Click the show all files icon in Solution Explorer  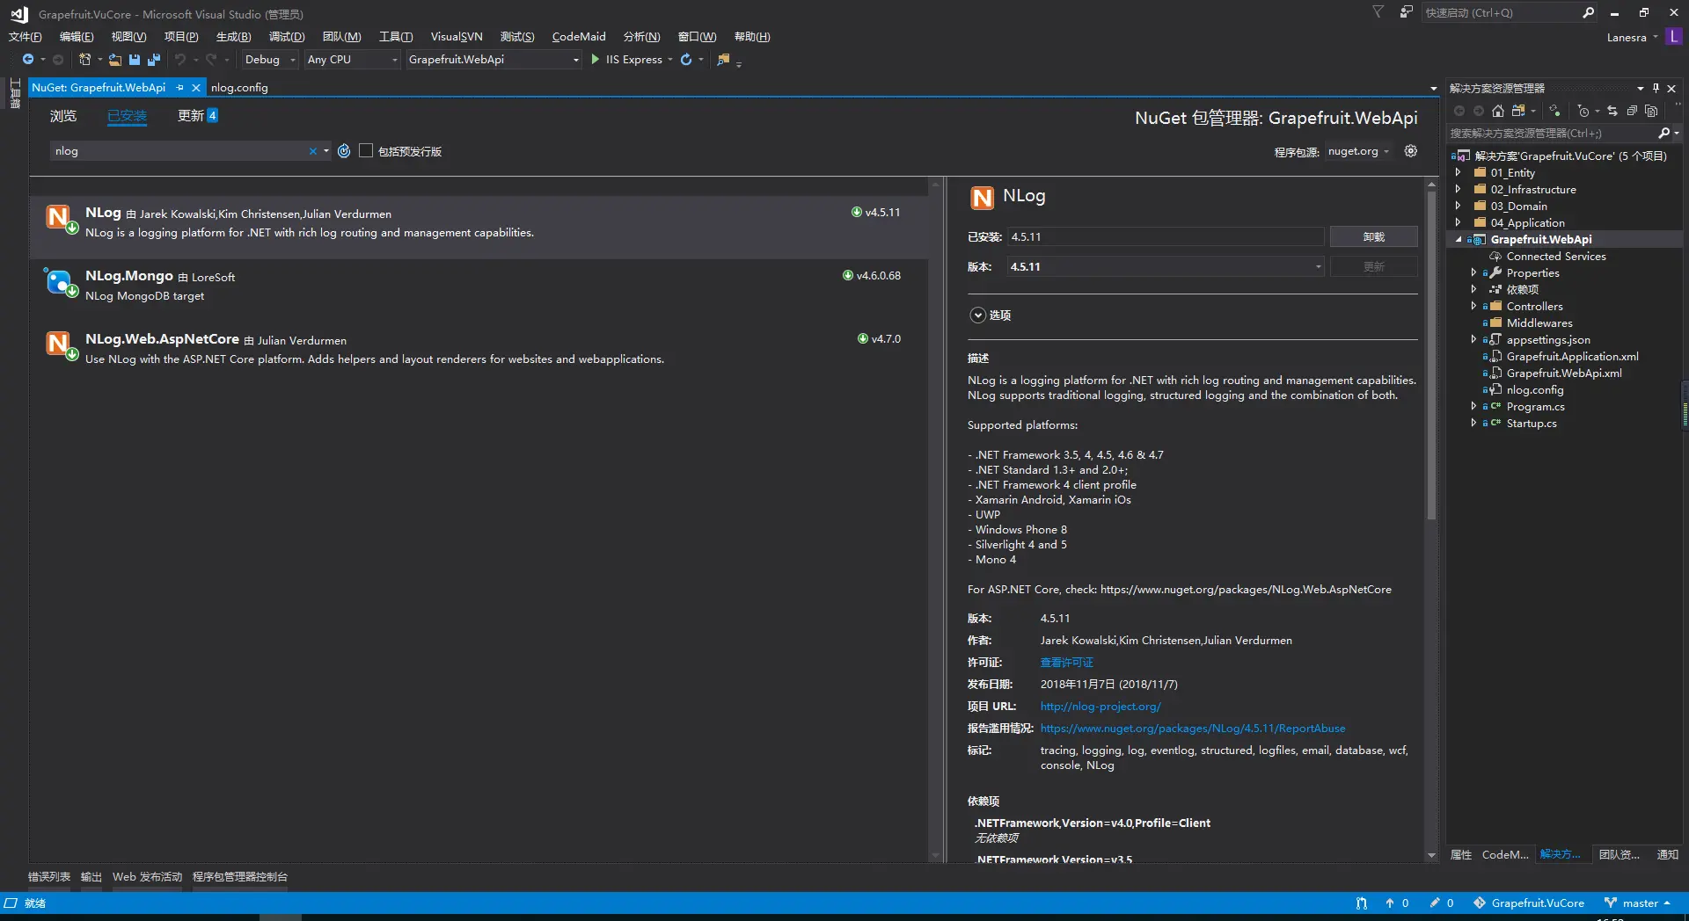click(1651, 111)
